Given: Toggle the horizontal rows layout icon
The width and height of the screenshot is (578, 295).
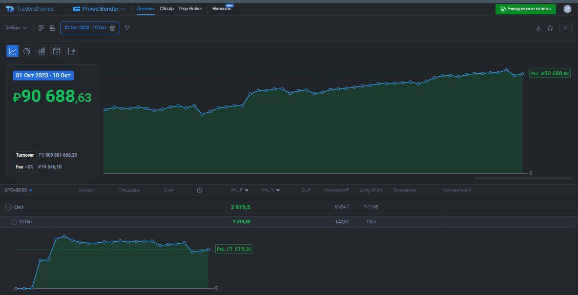Looking at the screenshot, I should click(x=52, y=28).
